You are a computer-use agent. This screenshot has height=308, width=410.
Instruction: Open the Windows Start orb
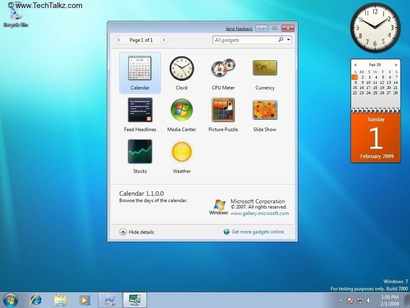coord(11,300)
